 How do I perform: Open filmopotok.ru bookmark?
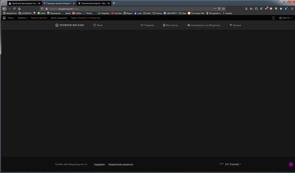214,13
